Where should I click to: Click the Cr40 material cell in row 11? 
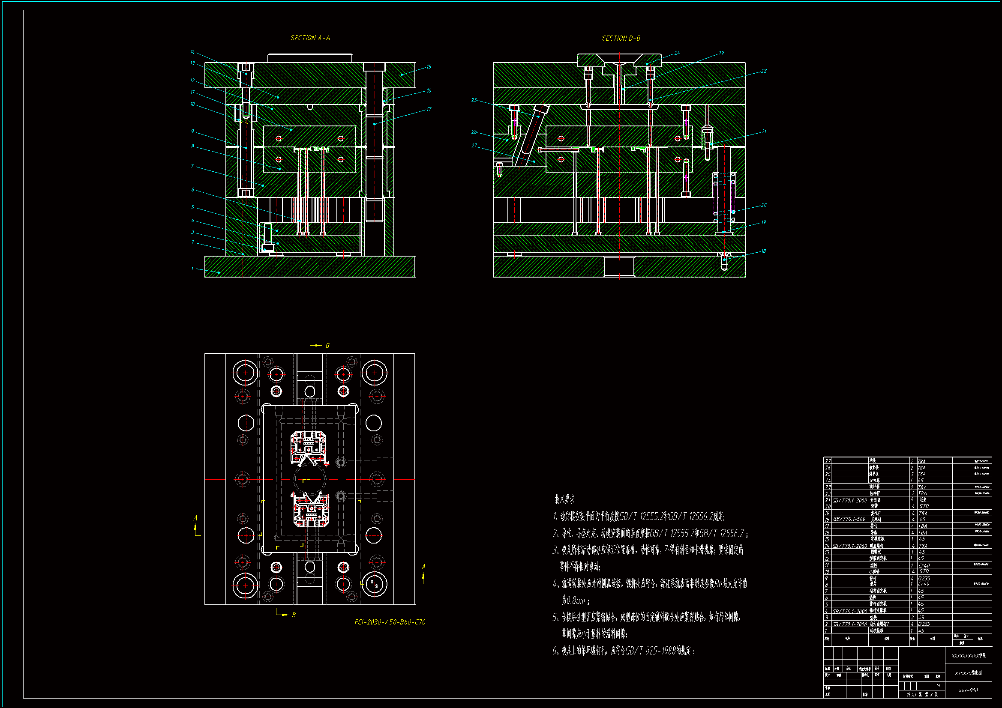[924, 565]
